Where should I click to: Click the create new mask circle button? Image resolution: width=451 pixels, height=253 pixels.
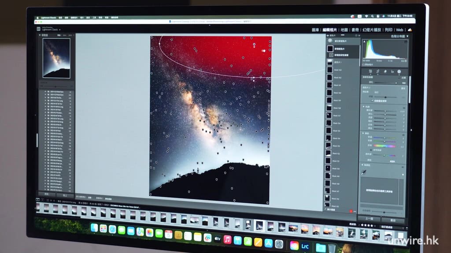click(330, 40)
